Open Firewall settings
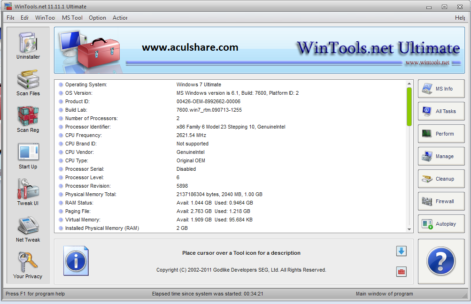Screen dimensions: 471x304 440,201
